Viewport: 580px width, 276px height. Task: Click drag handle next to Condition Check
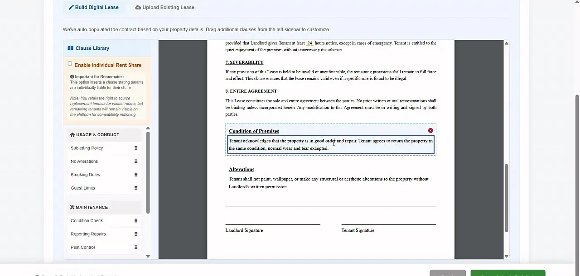pos(136,221)
